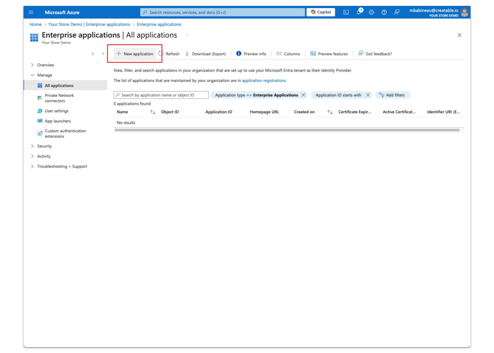
Task: Open the help question mark menu
Action: (x=384, y=12)
